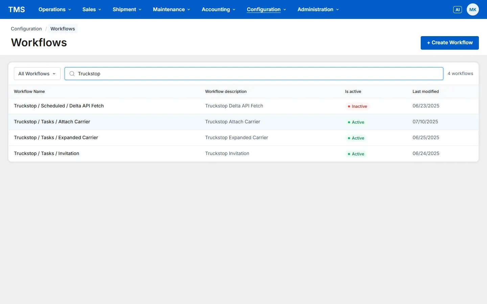The image size is (487, 304).
Task: Click the Last modified column header
Action: coord(426,92)
